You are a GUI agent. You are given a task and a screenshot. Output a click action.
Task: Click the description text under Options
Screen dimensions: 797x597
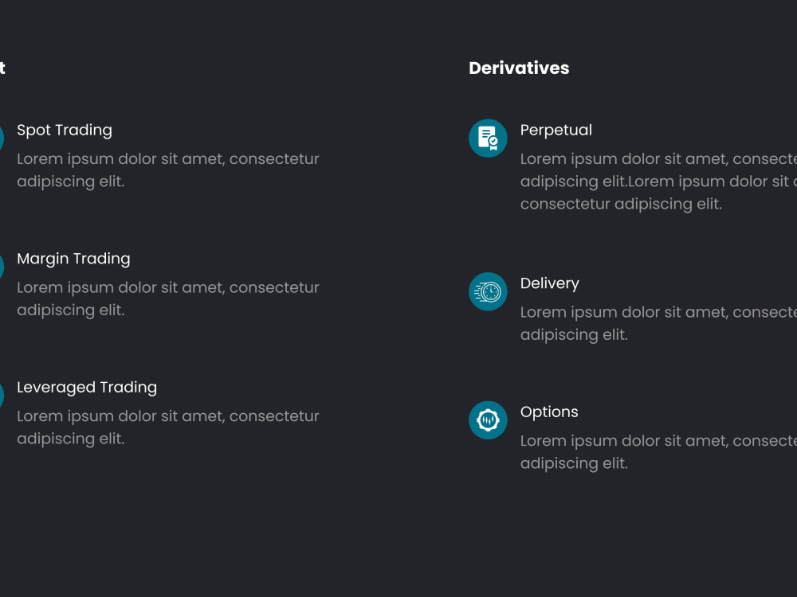point(658,452)
